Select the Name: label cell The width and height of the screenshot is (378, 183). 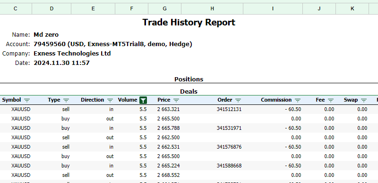[21, 35]
